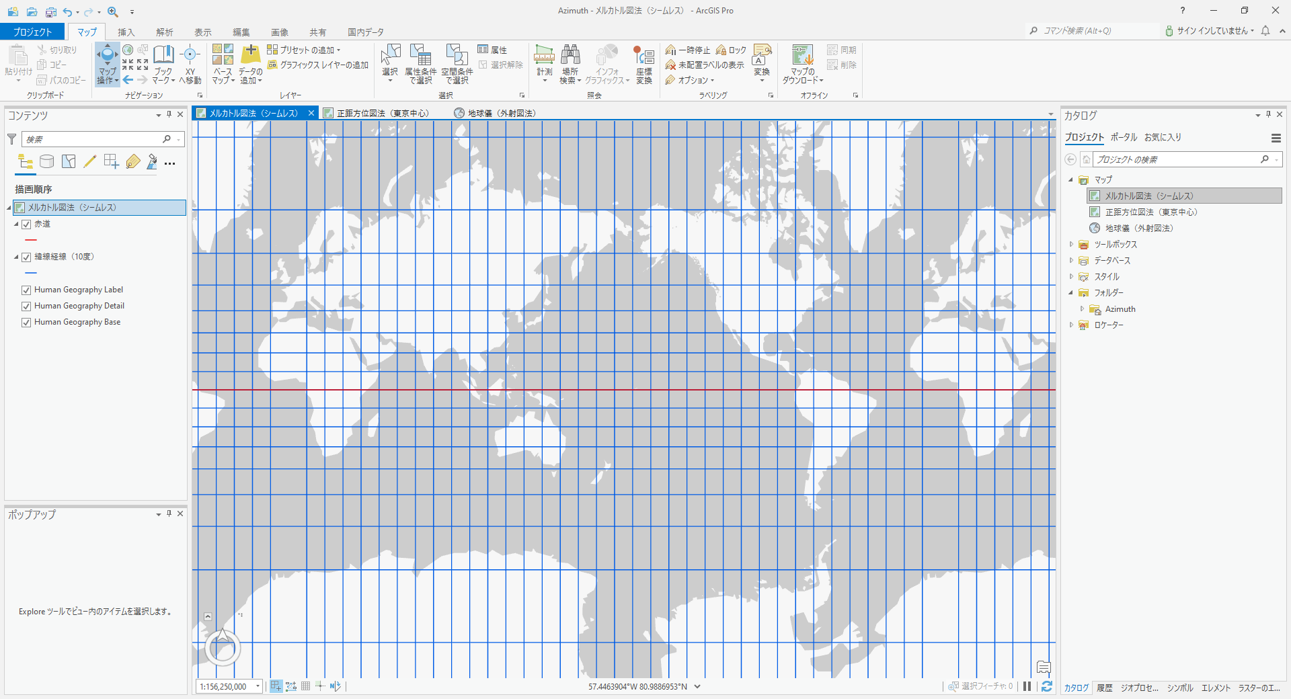Click the 属性条件で選択 icon
Viewport: 1291px width, 699px height.
(421, 55)
